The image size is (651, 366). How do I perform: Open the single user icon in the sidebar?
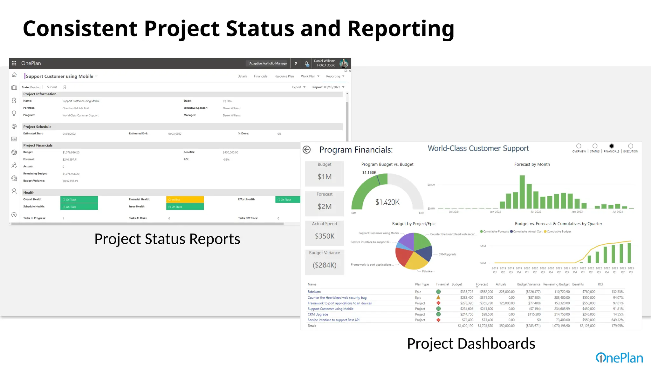(14, 191)
